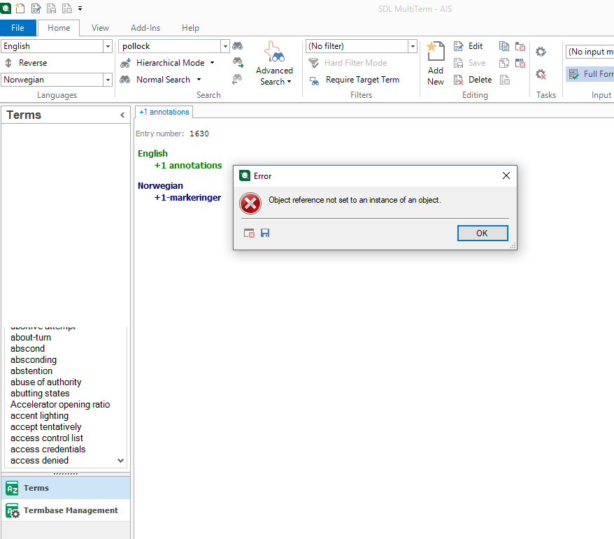
Task: Collapse the Terms panel with chevron
Action: [x=122, y=115]
